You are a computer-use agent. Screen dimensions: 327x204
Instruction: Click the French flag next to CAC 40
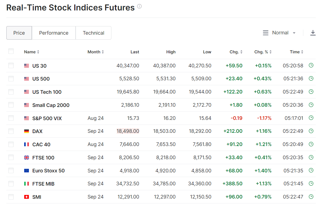(26, 144)
